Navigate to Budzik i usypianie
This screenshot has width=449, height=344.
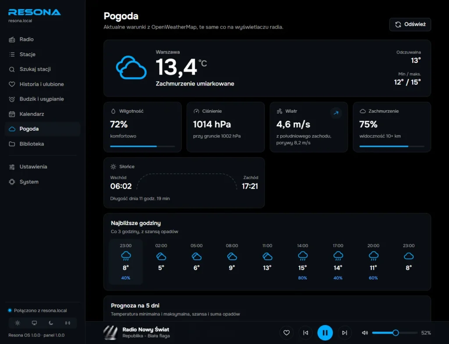[x=43, y=99]
